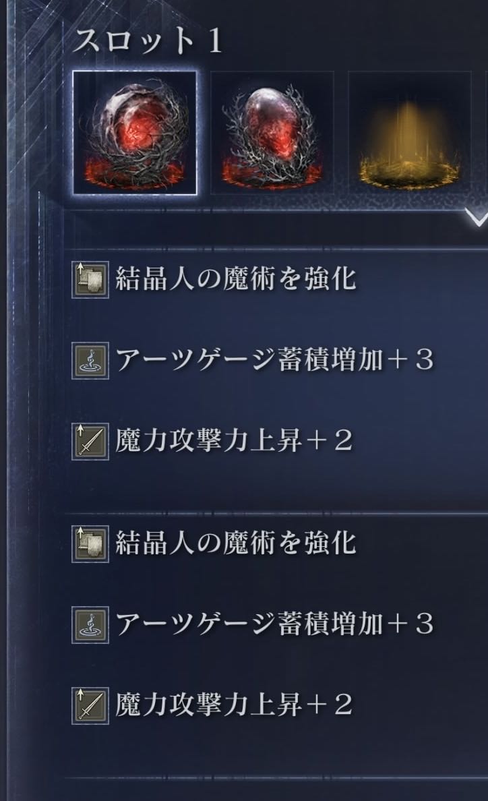Click sword icon beside lower 魔力攻撃力上昇+2
Image resolution: width=488 pixels, height=801 pixels.
click(x=90, y=706)
